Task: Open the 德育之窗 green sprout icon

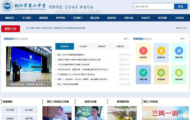Action: [x=143, y=73]
